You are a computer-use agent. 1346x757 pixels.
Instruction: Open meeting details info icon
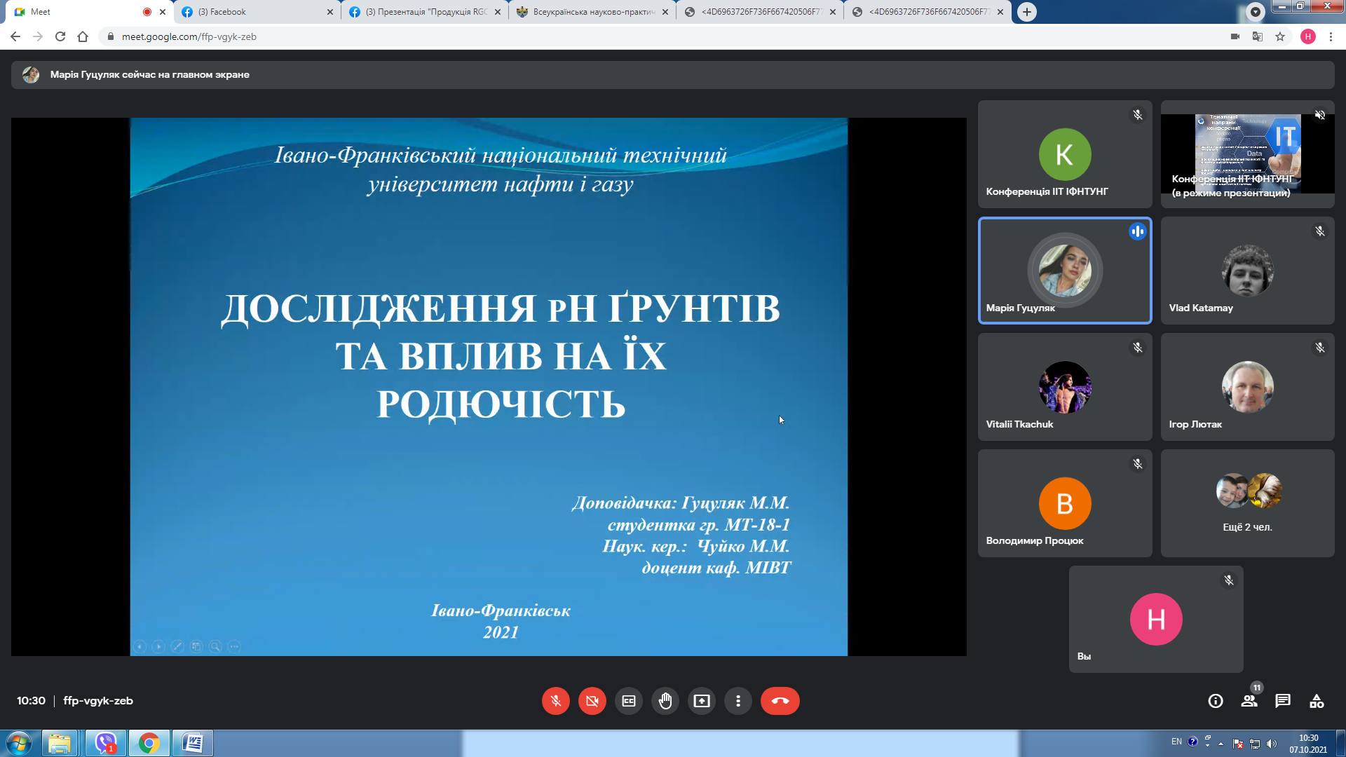(x=1215, y=701)
